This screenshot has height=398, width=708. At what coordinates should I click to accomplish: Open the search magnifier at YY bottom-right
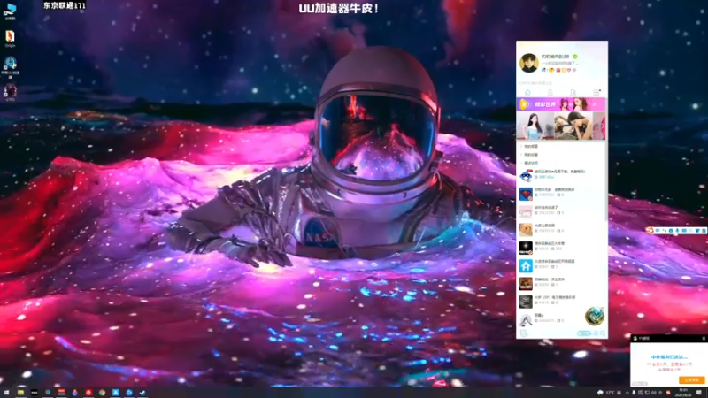[x=603, y=333]
